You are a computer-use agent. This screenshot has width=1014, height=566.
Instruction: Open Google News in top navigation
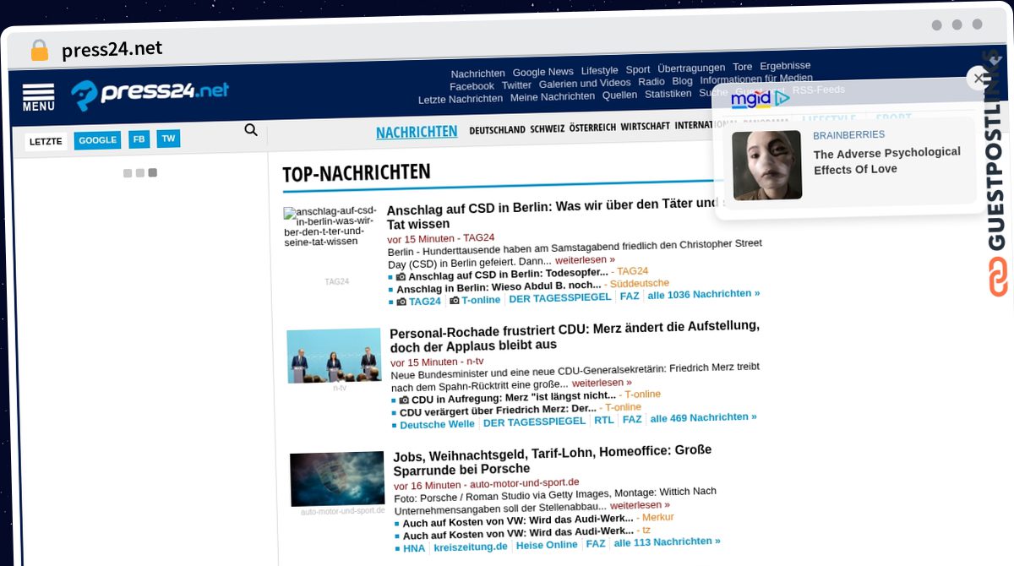click(543, 72)
